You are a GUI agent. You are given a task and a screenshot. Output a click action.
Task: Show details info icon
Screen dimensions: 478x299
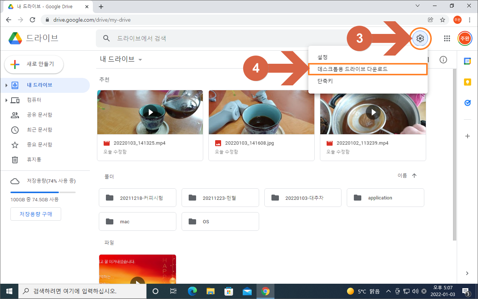tap(443, 60)
